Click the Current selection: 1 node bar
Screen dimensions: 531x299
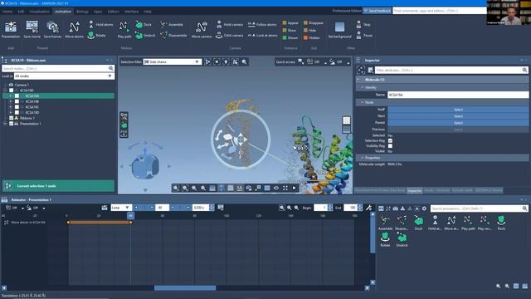click(x=58, y=186)
